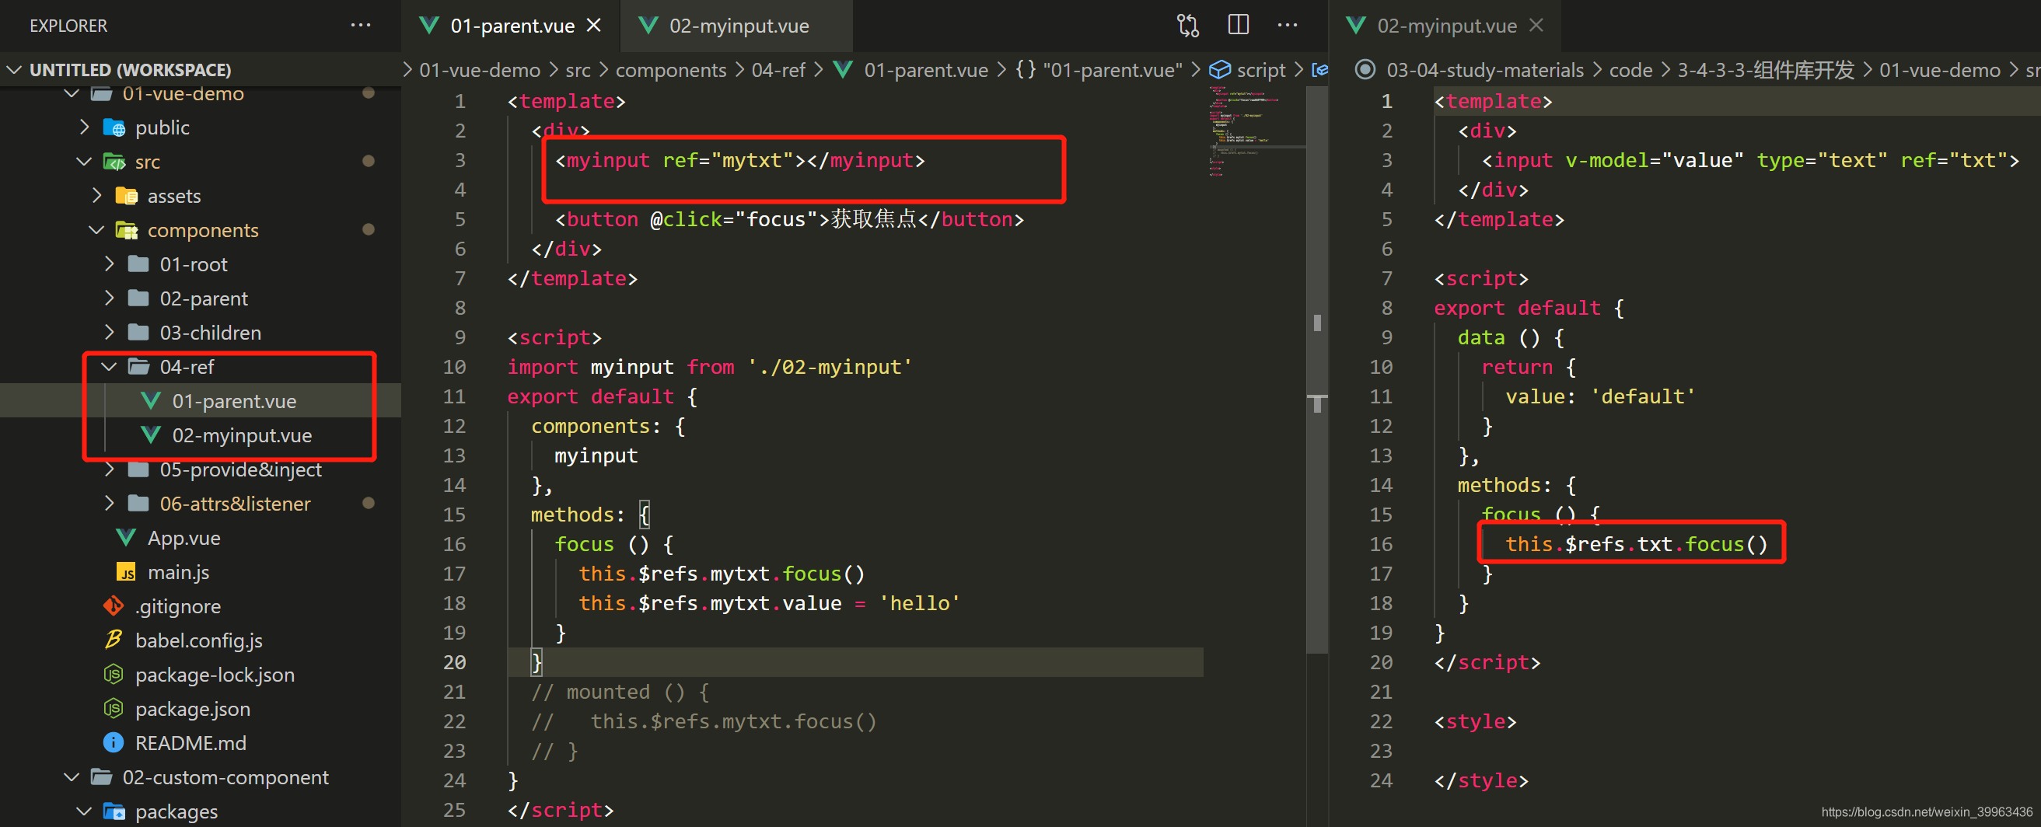Collapse the UNTITLED (WORKSPACE) section
The width and height of the screenshot is (2041, 827).
click(x=13, y=70)
